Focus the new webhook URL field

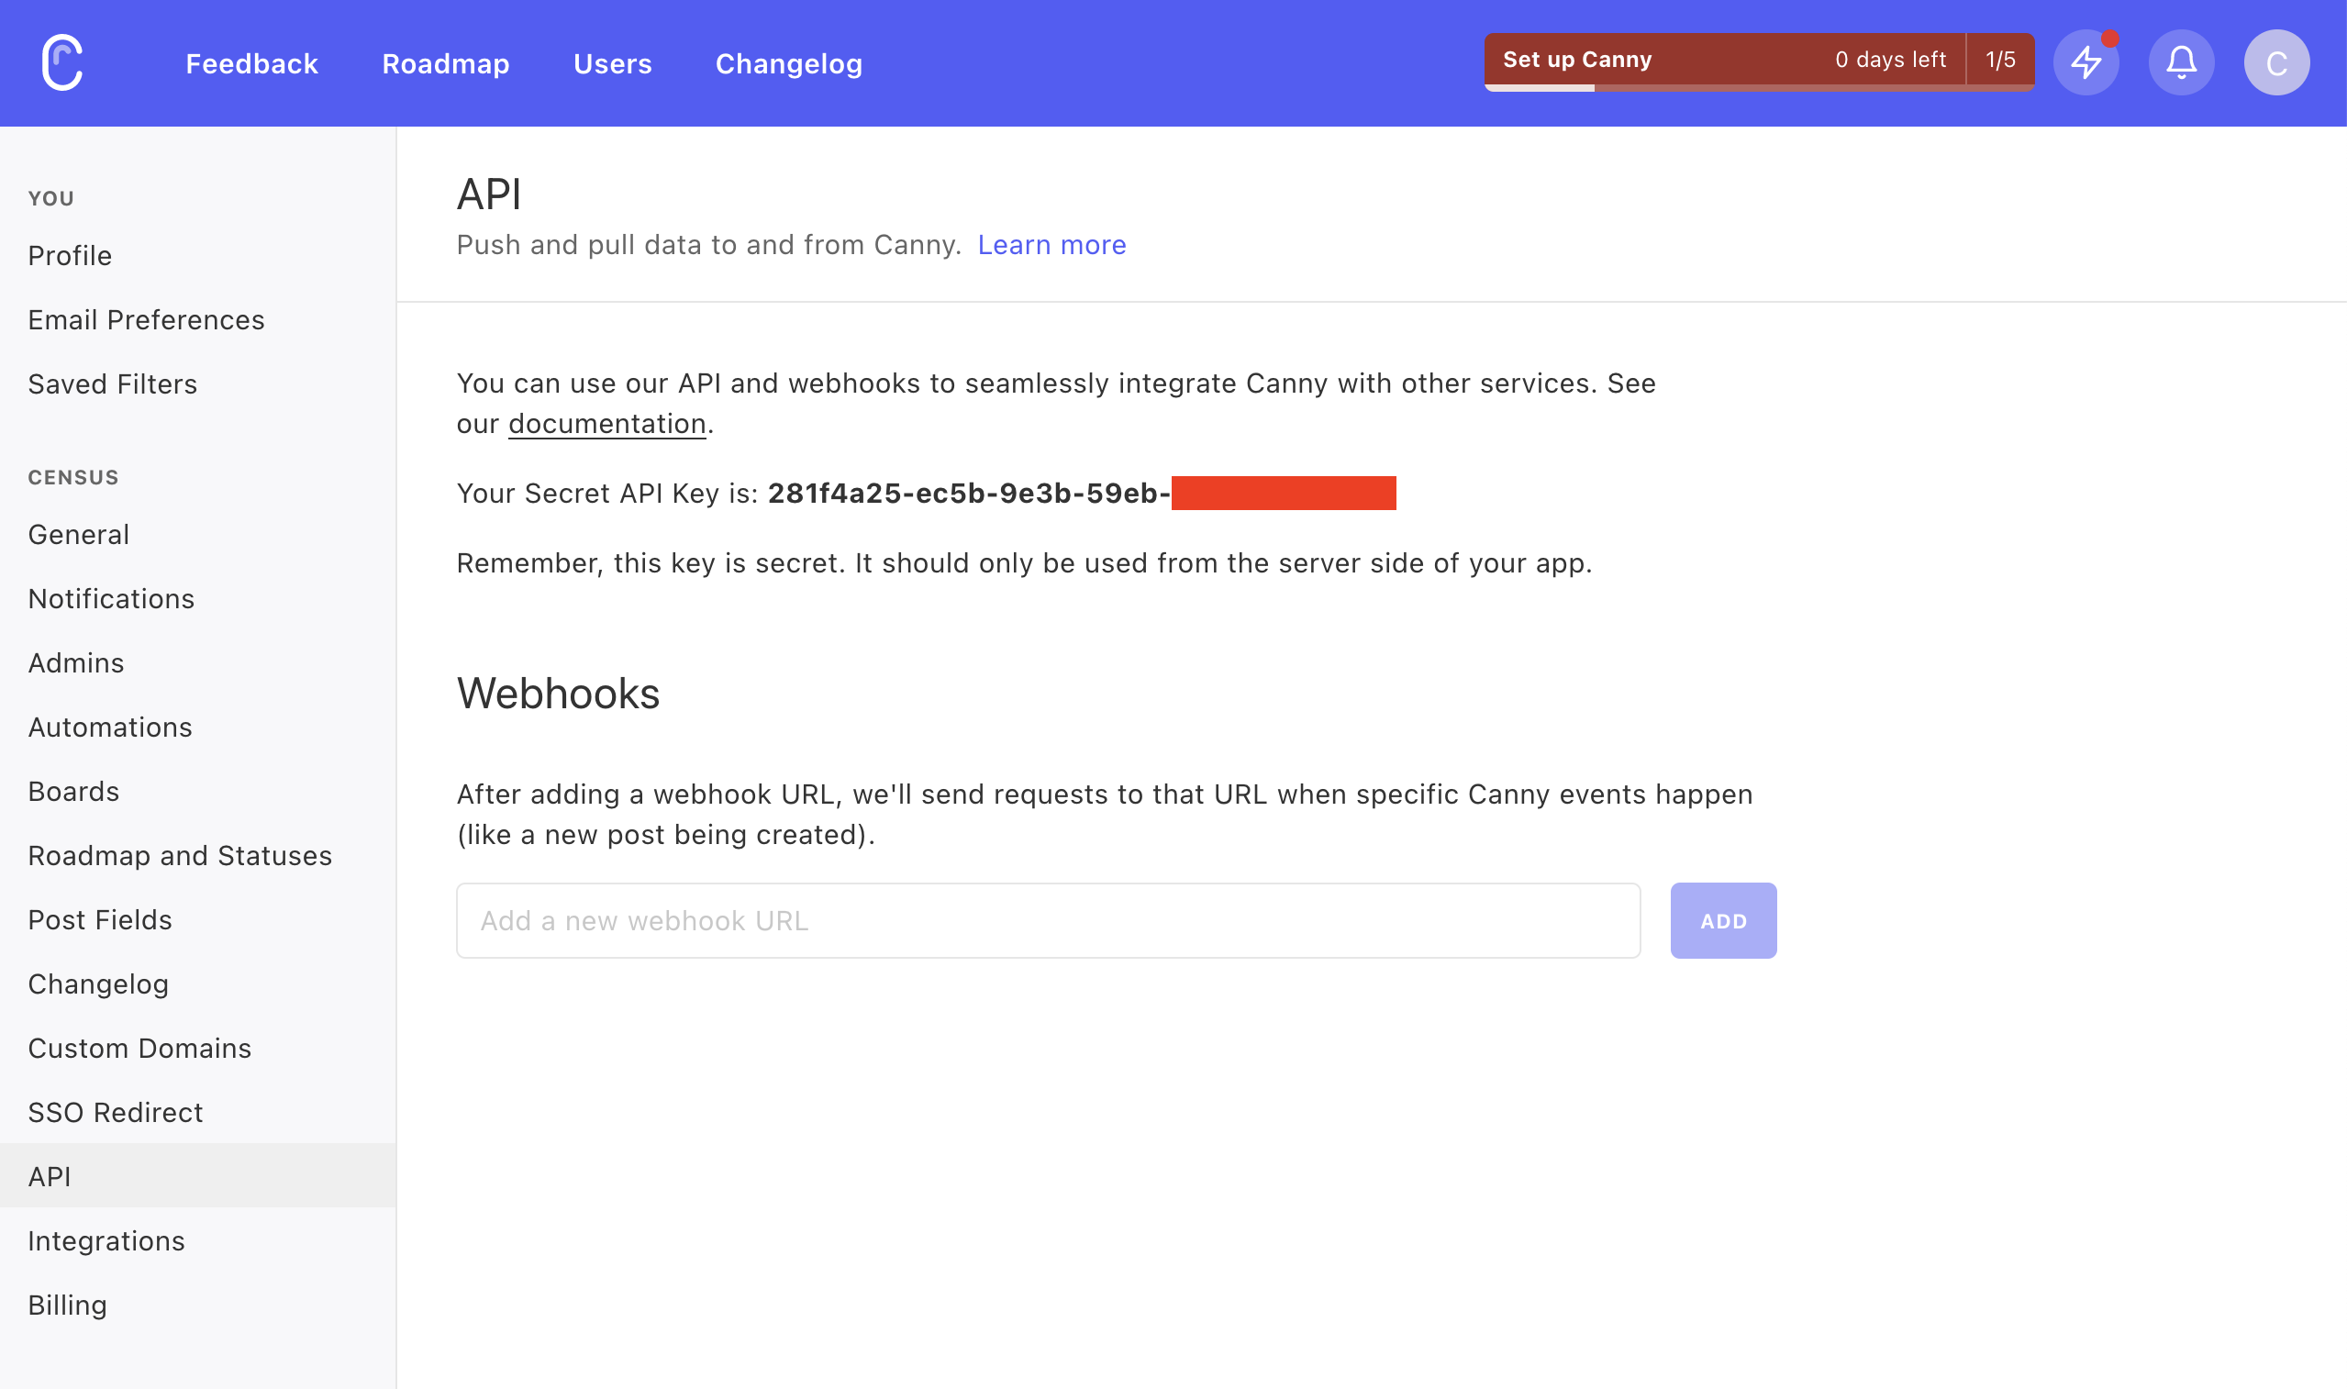pos(1048,921)
